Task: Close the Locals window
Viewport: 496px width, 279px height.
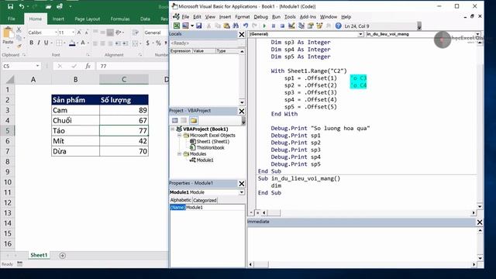Action: click(x=241, y=34)
